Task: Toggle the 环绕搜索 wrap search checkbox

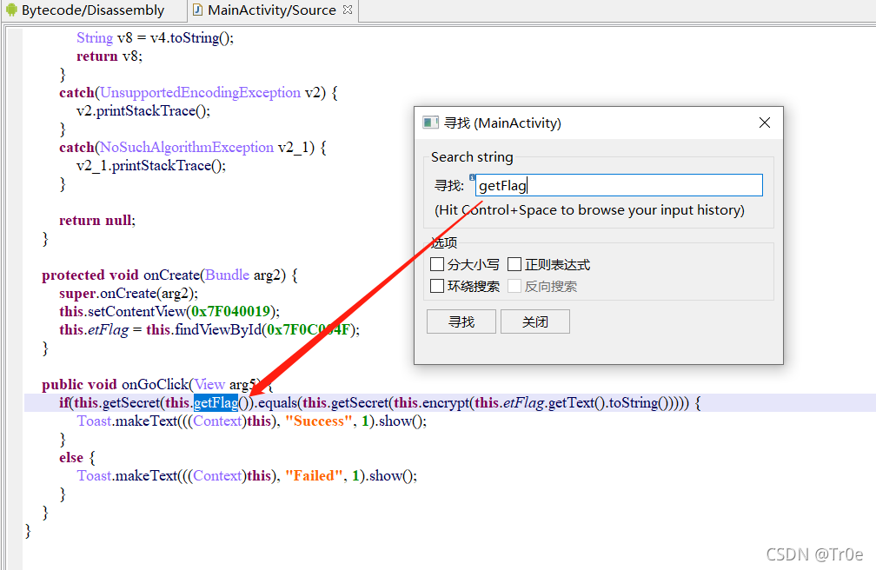Action: [x=437, y=286]
